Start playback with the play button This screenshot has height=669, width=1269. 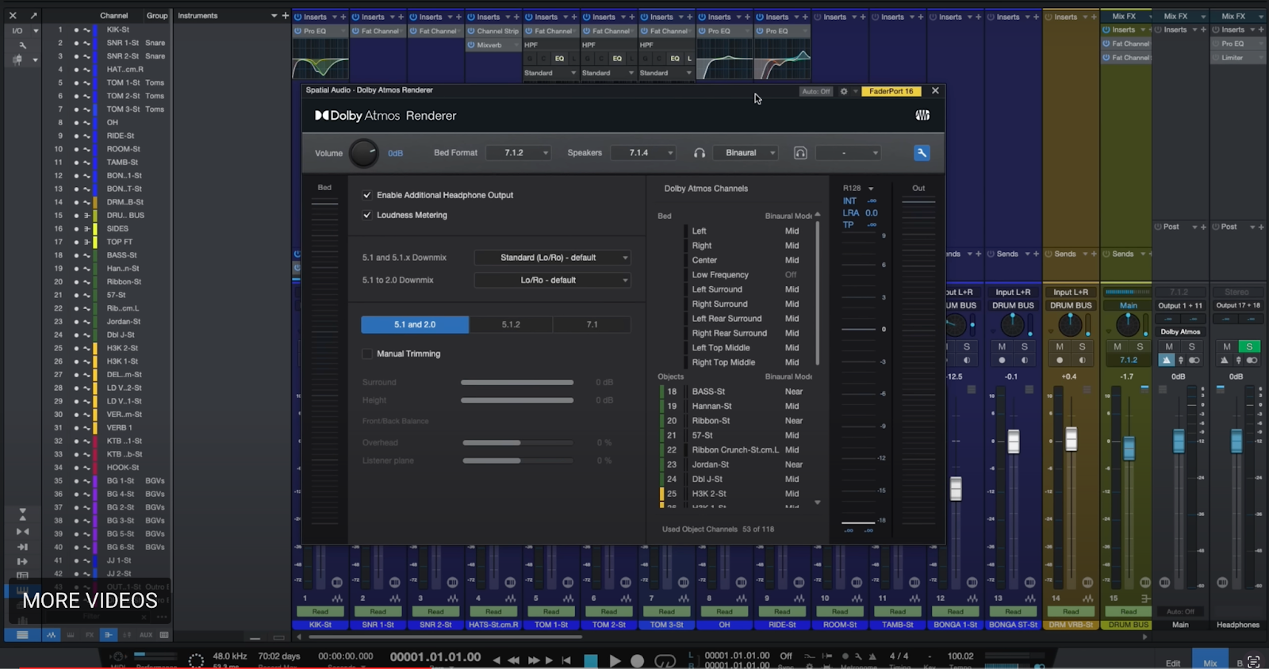(615, 660)
